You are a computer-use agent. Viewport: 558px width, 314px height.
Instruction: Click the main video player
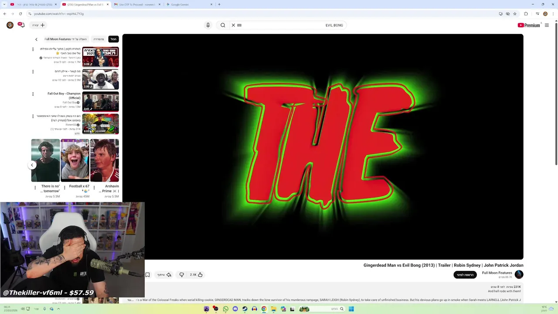323,147
